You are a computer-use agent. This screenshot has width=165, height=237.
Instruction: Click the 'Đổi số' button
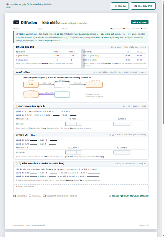[120, 6]
